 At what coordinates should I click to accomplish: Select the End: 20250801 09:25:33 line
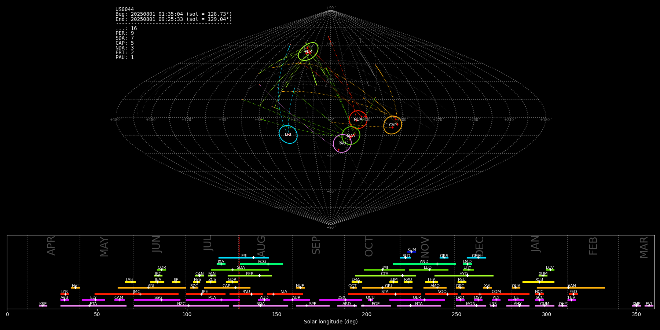174,19
